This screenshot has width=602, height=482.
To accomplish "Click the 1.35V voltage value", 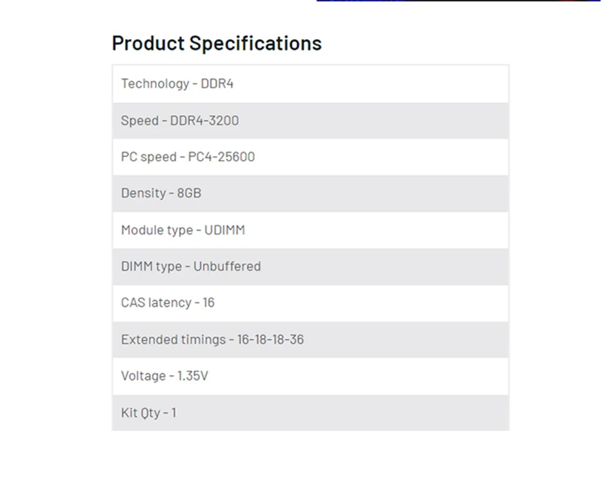I will click(x=193, y=375).
